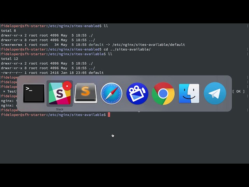This screenshot has width=249, height=187.
Task: Click the '[ OK ]' status text
Action: pyautogui.click(x=238, y=92)
